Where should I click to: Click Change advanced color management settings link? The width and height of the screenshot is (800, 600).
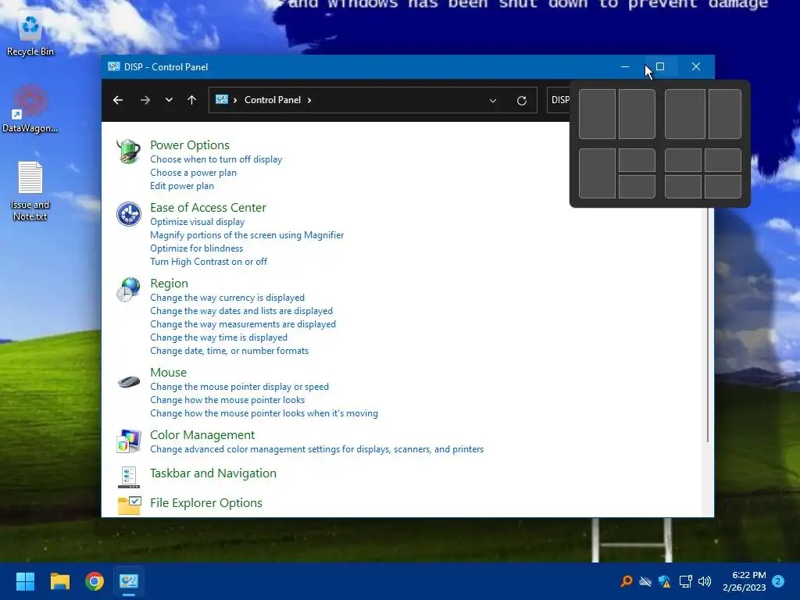point(317,449)
